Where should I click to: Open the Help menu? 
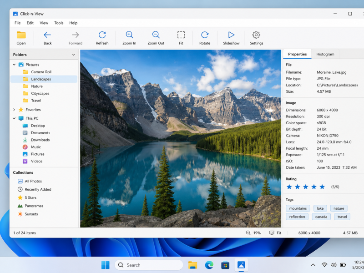point(73,23)
